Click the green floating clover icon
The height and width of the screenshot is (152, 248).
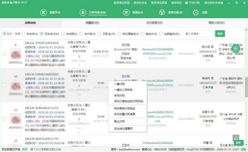236,48
